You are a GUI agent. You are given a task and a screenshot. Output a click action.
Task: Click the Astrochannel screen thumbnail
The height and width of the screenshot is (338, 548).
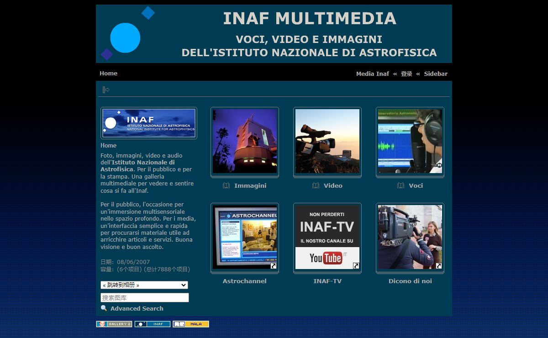click(x=245, y=237)
